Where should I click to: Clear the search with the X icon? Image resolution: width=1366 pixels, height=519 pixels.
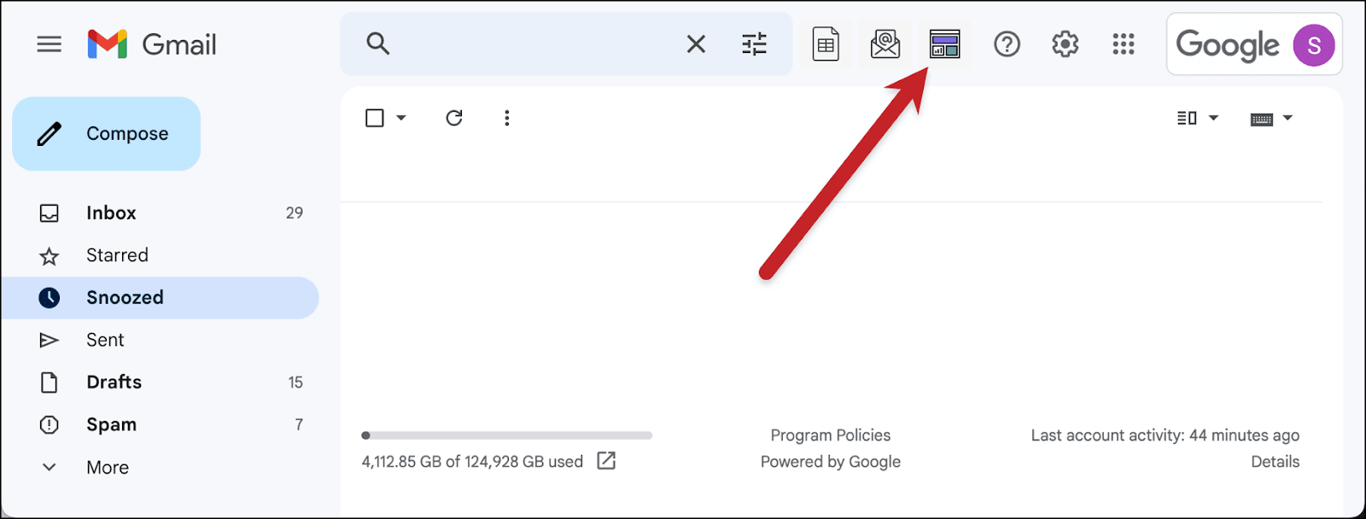click(x=696, y=44)
